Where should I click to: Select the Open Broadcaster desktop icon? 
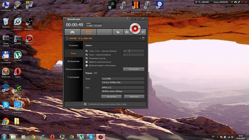point(30,24)
